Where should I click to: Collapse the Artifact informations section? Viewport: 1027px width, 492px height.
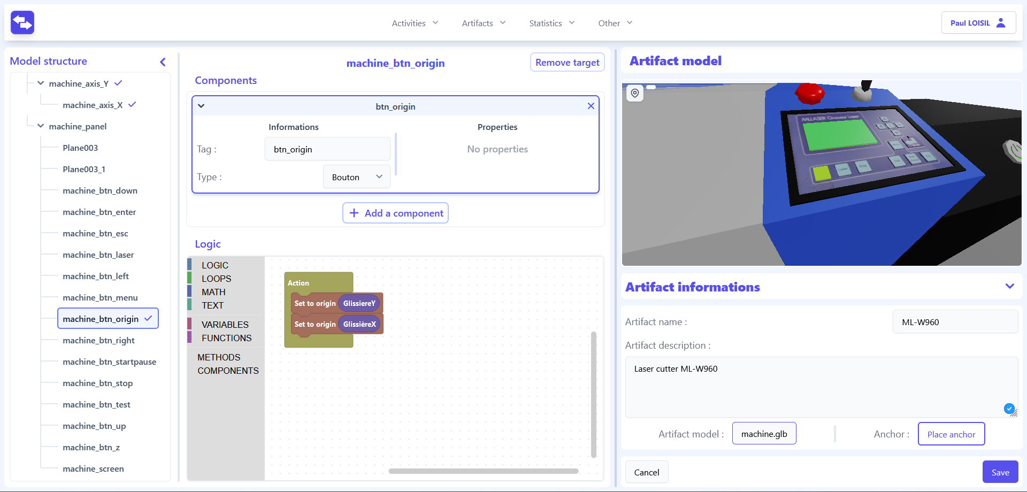click(x=1009, y=286)
